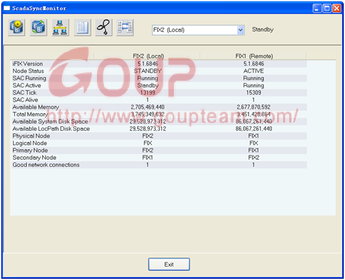Select the Total Memory row label
Screen dimensions: 345x280
[x=30, y=114]
